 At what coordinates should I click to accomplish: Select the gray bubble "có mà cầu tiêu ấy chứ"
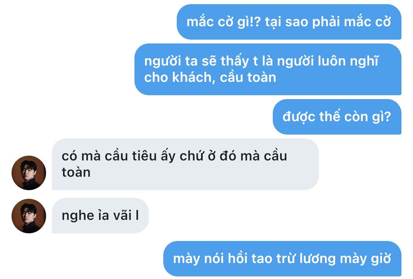(185, 164)
